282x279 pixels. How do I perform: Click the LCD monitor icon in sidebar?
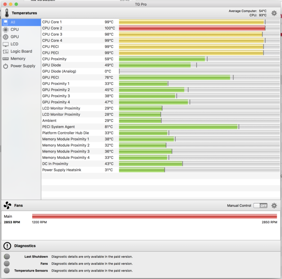(6, 44)
